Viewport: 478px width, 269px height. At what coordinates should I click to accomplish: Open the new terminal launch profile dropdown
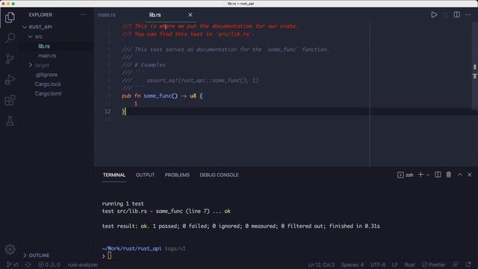[428, 175]
